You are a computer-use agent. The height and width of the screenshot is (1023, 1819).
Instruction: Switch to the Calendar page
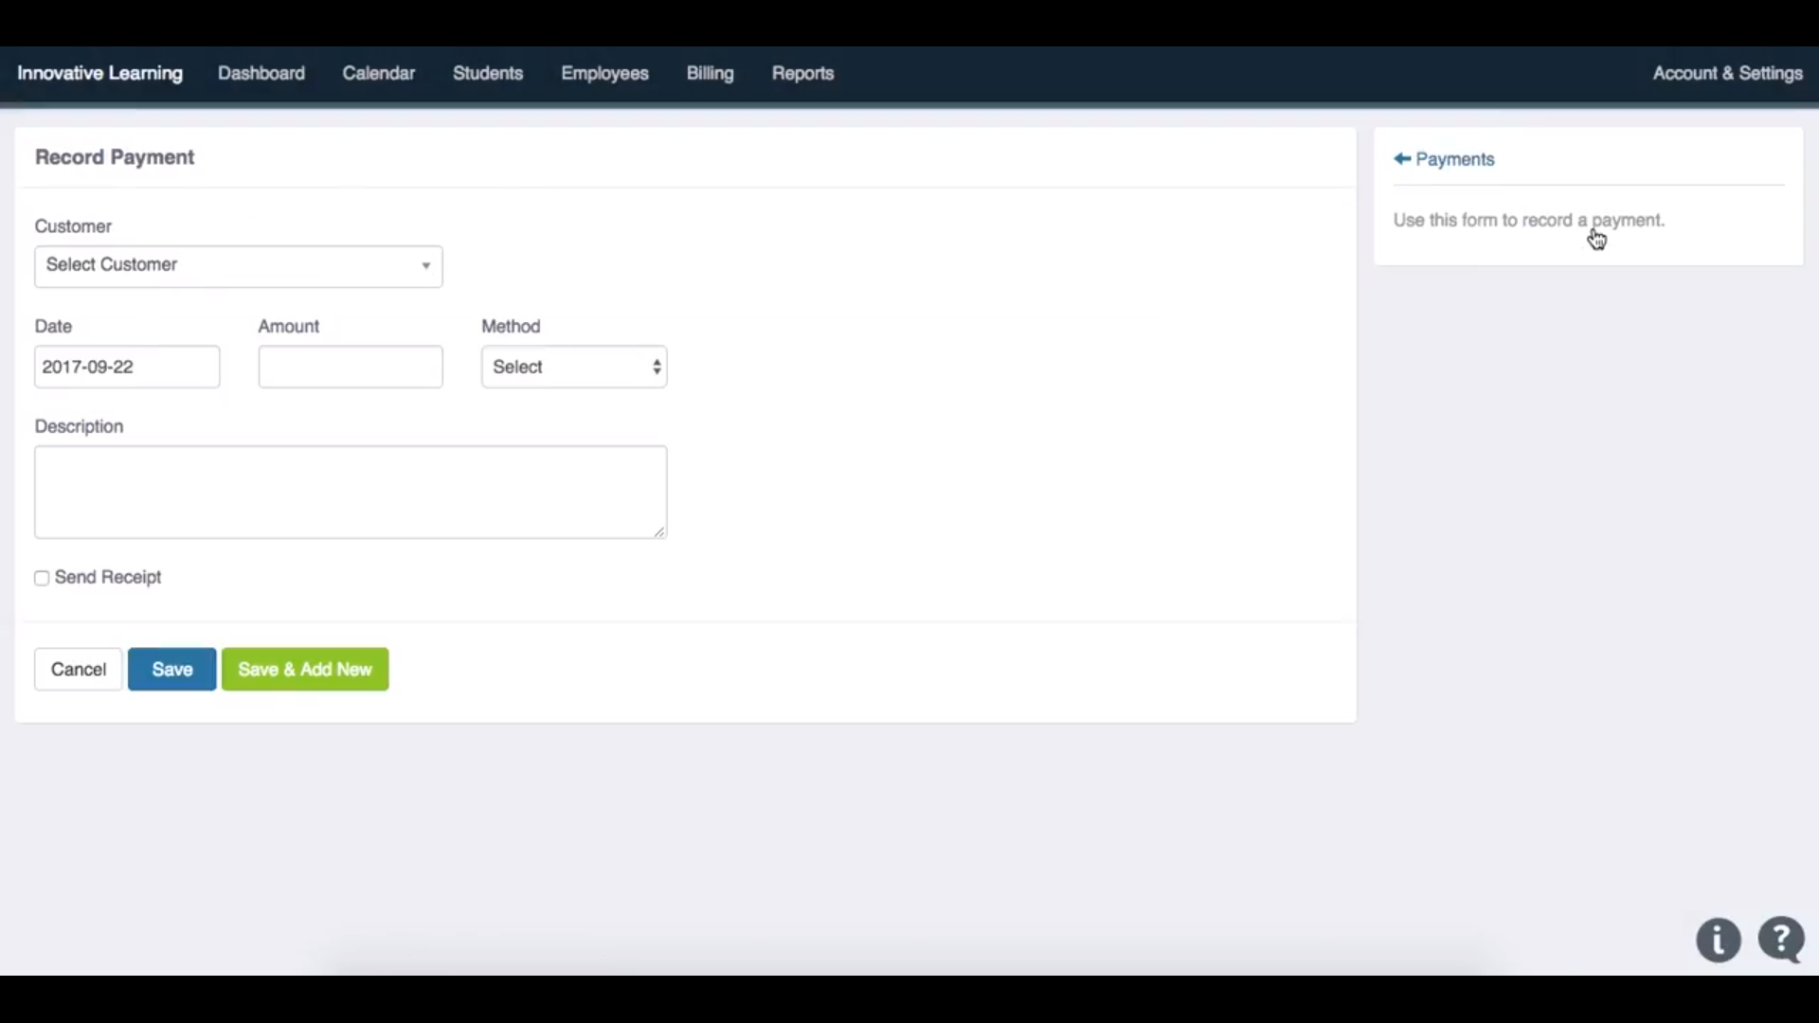378,73
